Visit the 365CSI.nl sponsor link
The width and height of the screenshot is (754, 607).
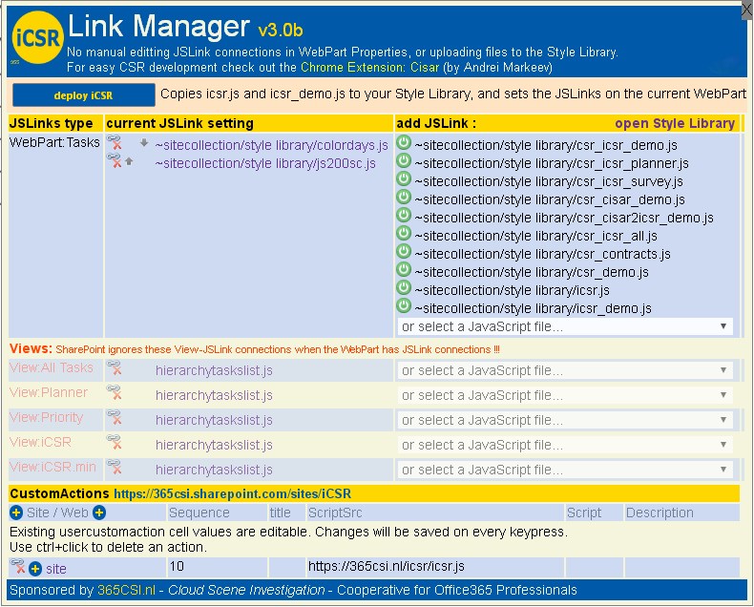point(127,590)
